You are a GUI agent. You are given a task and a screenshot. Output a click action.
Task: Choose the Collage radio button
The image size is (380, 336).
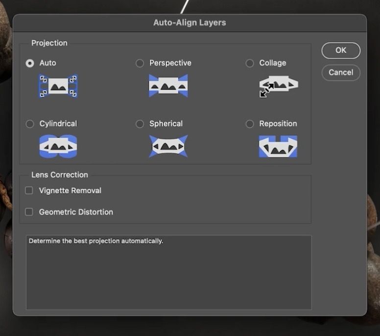tap(250, 63)
